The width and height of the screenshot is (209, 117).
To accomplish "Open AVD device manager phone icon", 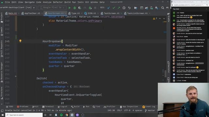I will pyautogui.click(x=152, y=8).
